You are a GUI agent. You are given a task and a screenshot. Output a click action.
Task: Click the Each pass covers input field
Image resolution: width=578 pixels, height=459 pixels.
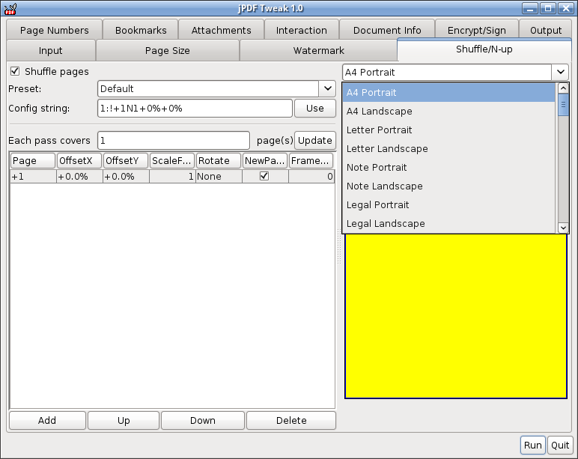[174, 141]
